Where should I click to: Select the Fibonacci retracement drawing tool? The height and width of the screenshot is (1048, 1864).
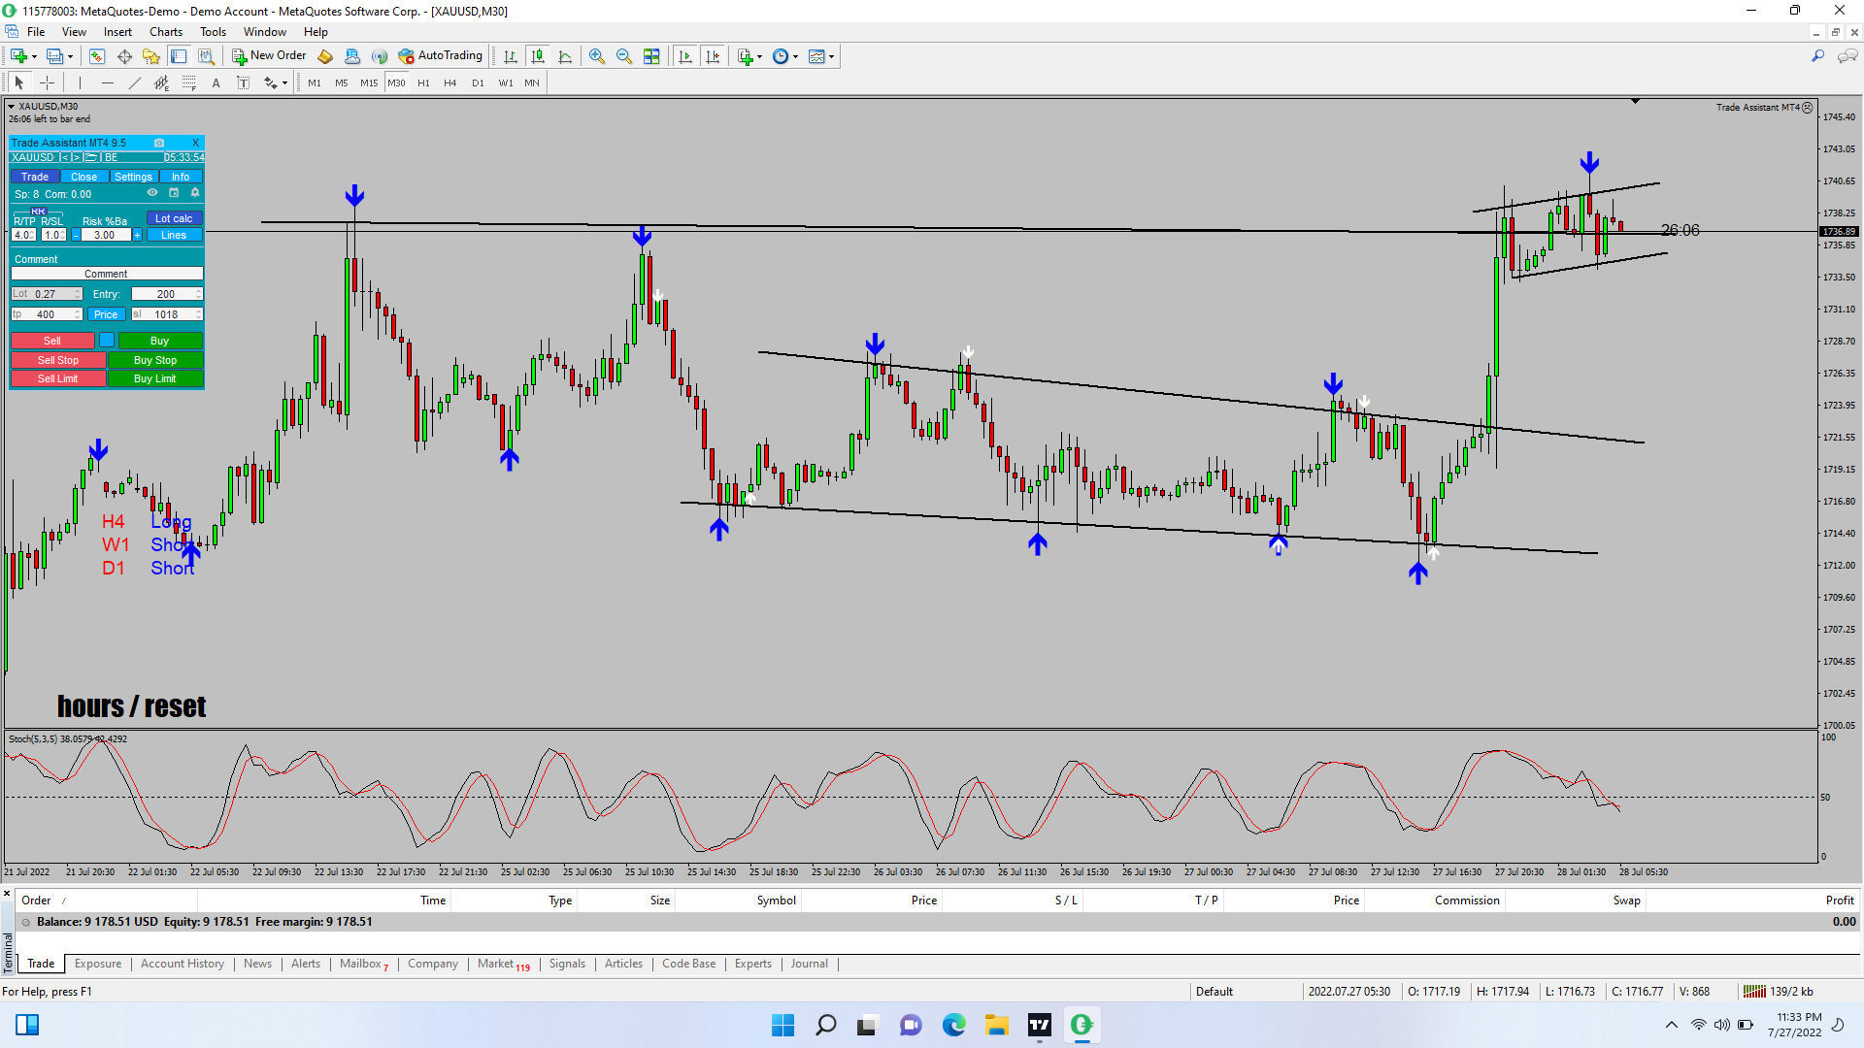(x=189, y=82)
